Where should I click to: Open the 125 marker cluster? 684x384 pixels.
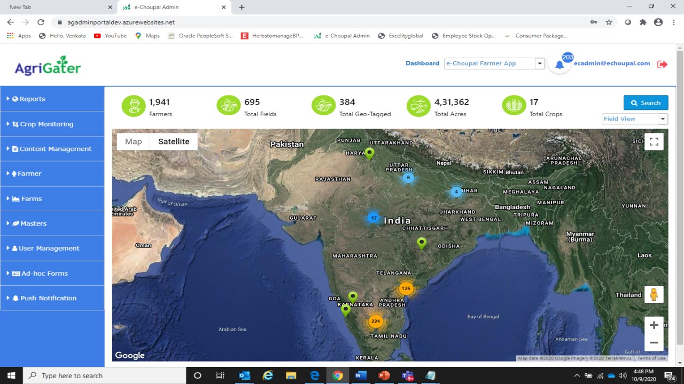click(406, 289)
